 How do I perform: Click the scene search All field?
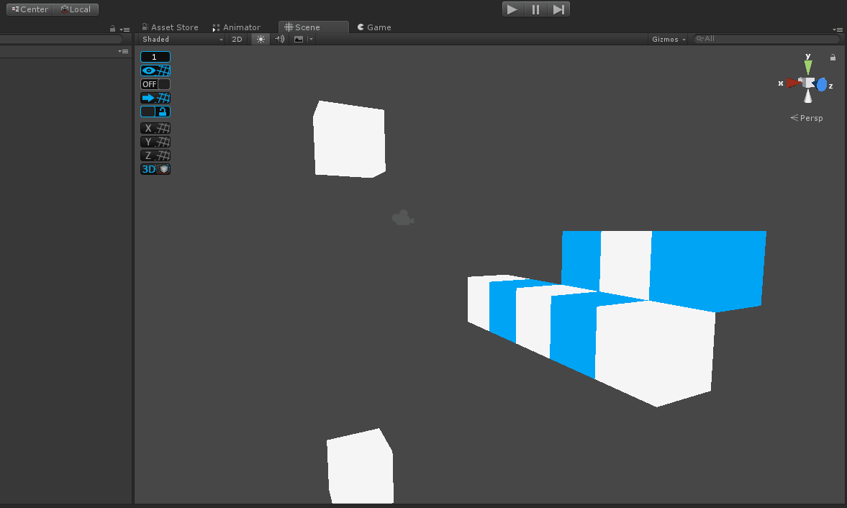click(x=766, y=39)
